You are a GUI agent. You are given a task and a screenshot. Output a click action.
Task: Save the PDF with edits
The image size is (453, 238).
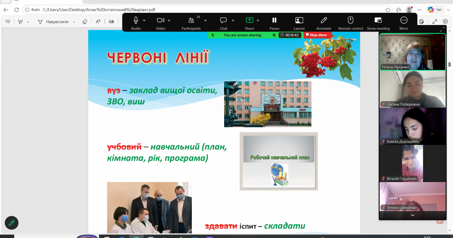[422, 22]
